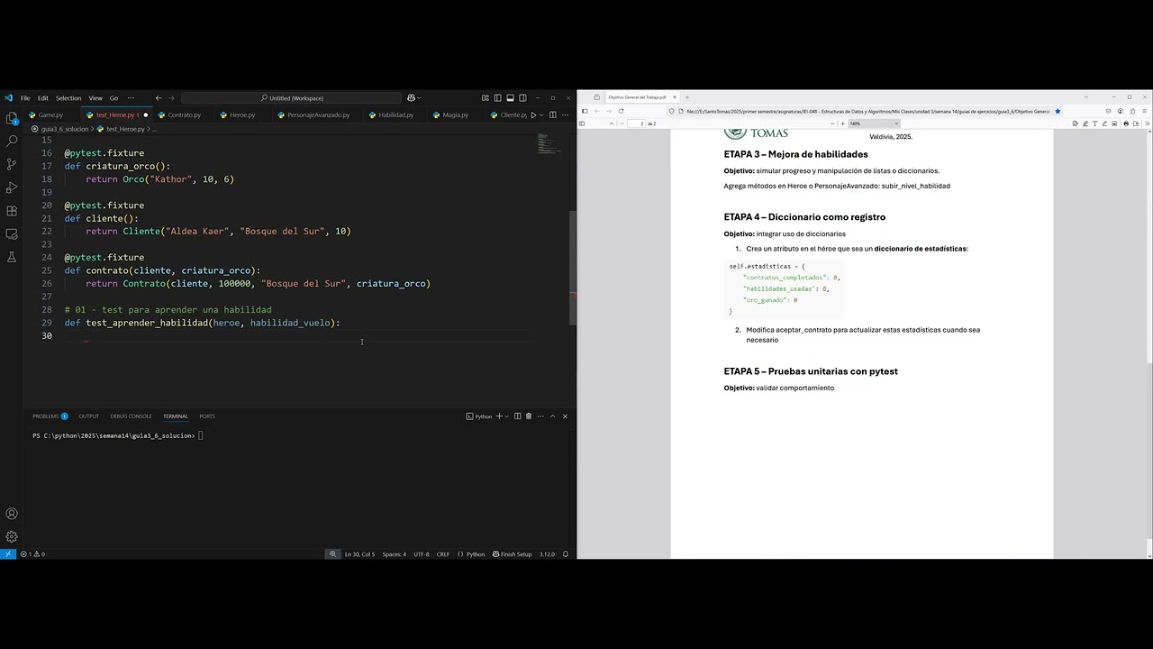Split the editor to the right
Screen dimensions: 1153x649
click(x=552, y=114)
